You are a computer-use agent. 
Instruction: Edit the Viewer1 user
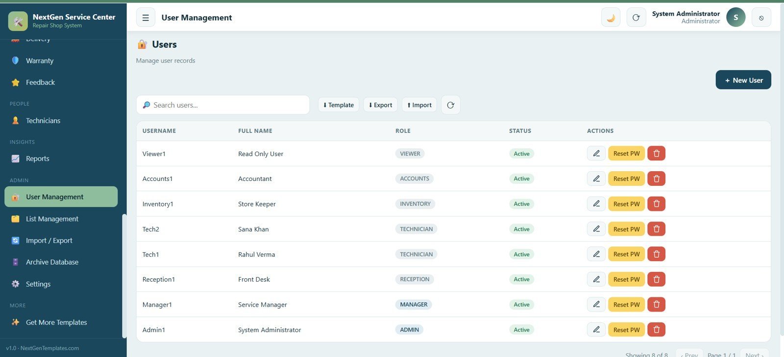tap(596, 154)
